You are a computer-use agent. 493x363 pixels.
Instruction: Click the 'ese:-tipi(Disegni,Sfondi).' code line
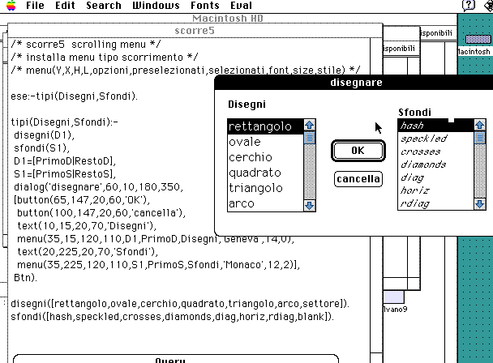75,96
